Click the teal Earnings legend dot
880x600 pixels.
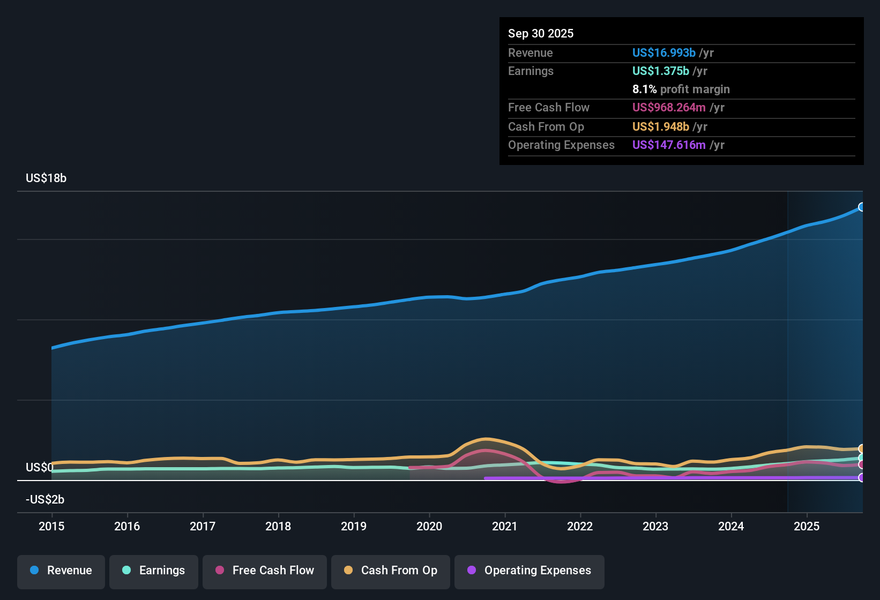(x=126, y=571)
